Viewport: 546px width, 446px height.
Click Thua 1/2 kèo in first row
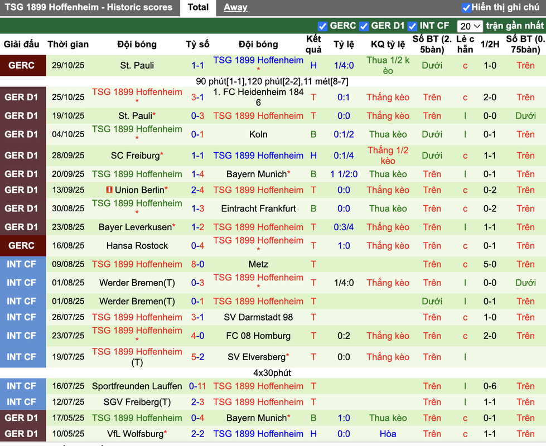[388, 65]
